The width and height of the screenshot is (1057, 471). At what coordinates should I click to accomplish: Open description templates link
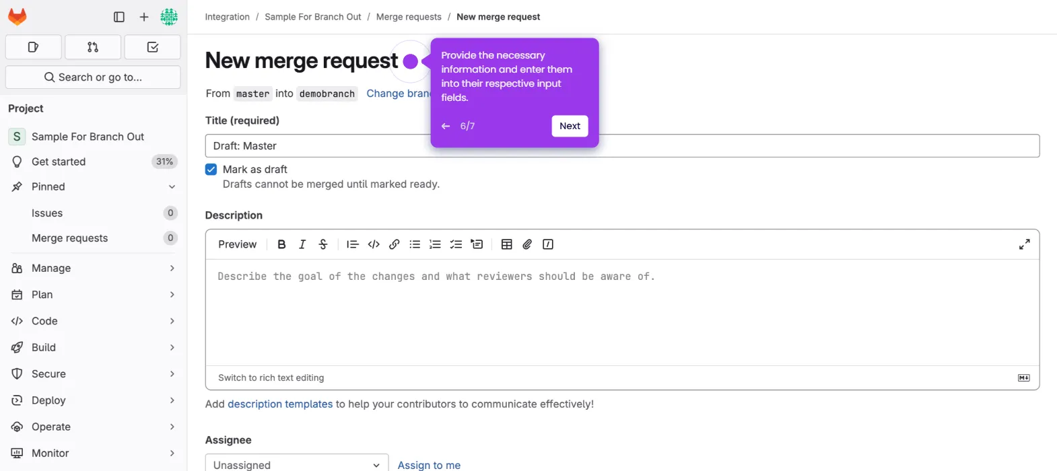coord(280,404)
